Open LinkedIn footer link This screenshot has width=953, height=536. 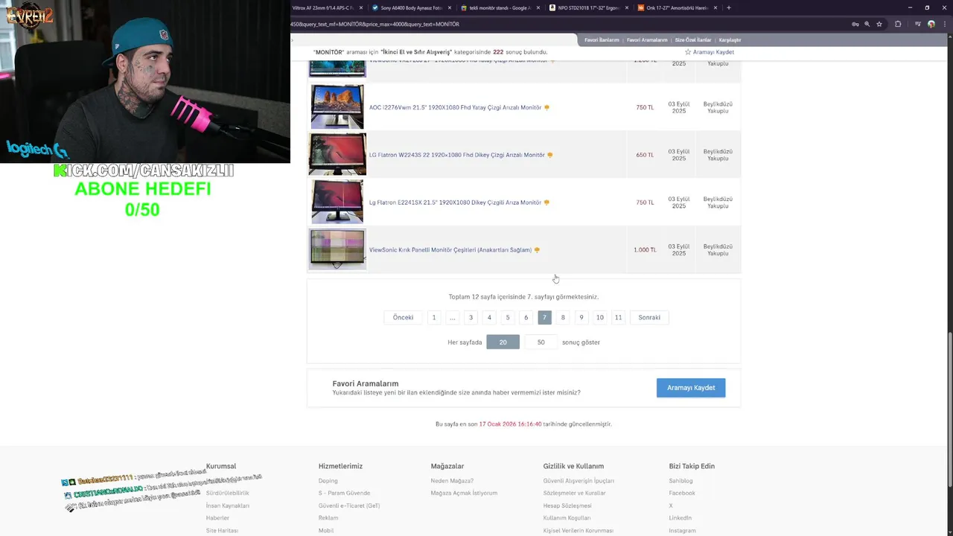pyautogui.click(x=680, y=517)
